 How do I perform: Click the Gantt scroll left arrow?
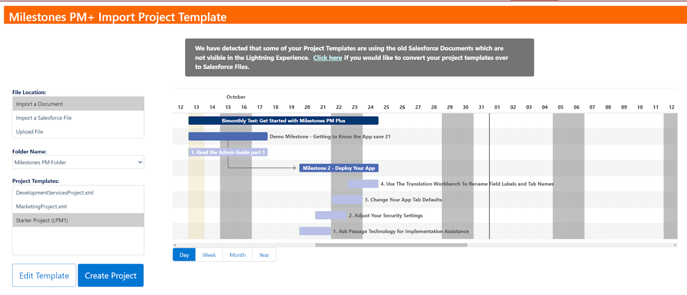click(x=175, y=245)
